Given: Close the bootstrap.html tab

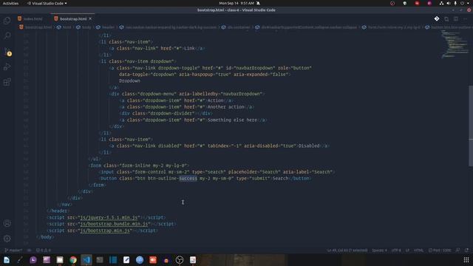Looking at the screenshot, I should point(90,18).
